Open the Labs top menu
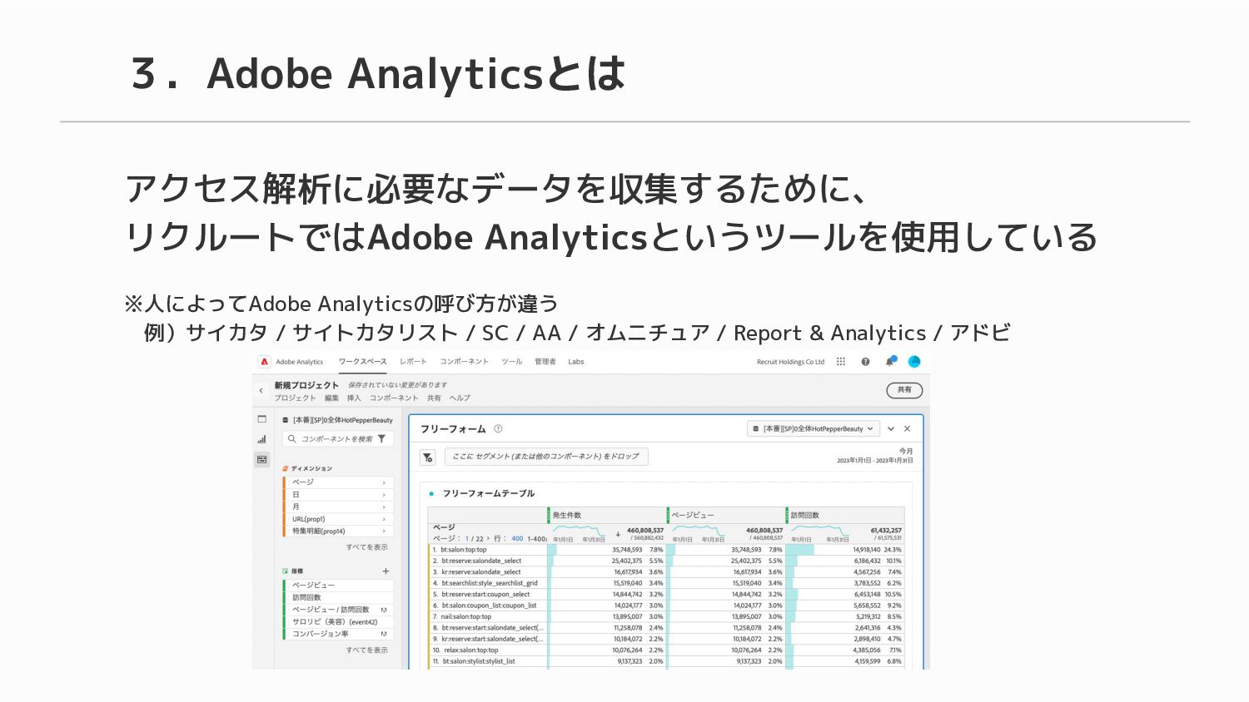 pyautogui.click(x=576, y=362)
